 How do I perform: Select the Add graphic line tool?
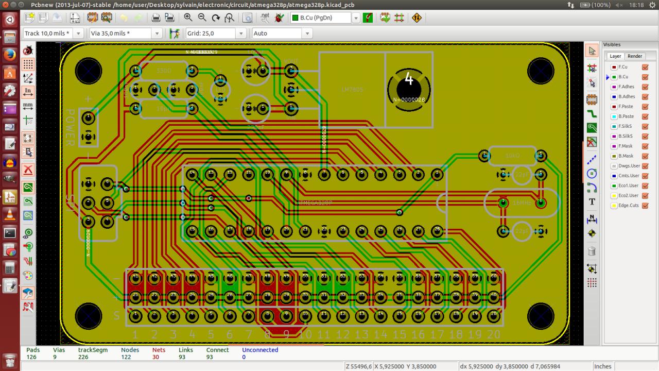pos(592,159)
